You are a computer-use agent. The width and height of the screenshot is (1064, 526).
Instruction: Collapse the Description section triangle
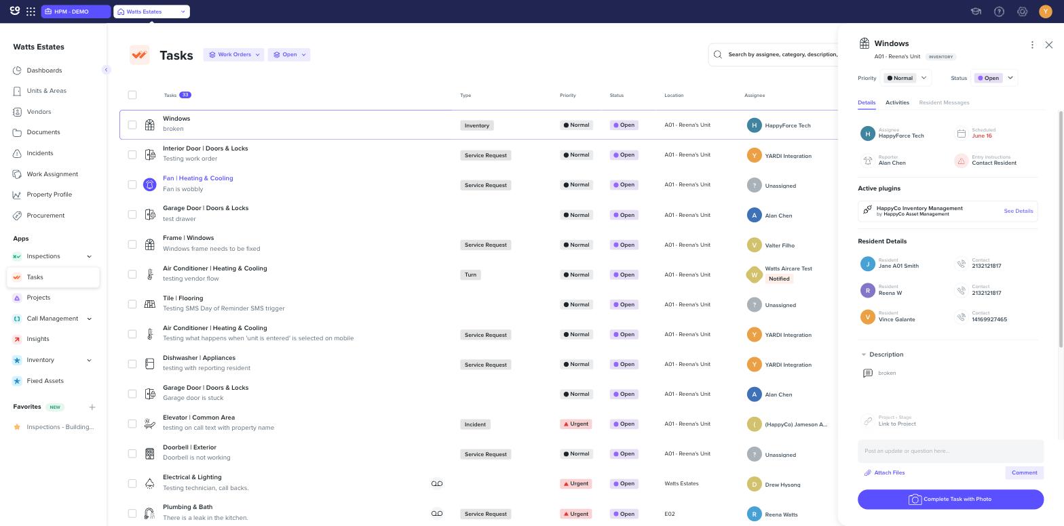pos(863,355)
